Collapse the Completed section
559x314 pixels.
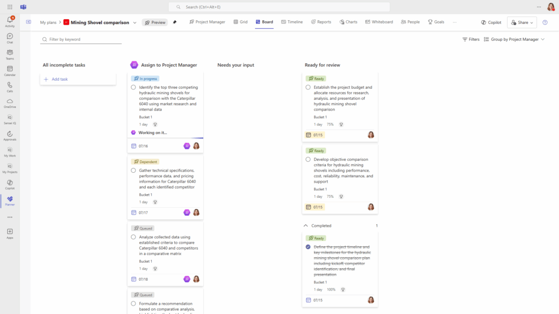point(306,226)
